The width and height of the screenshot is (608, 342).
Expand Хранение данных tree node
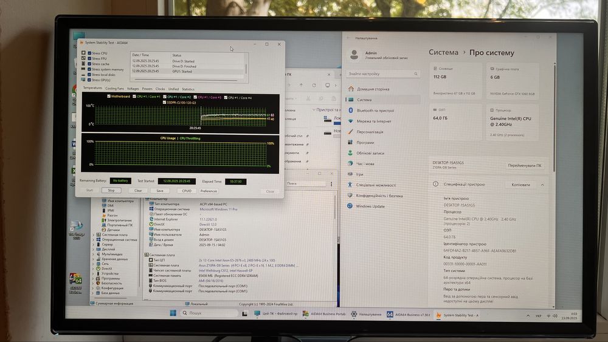click(x=94, y=259)
